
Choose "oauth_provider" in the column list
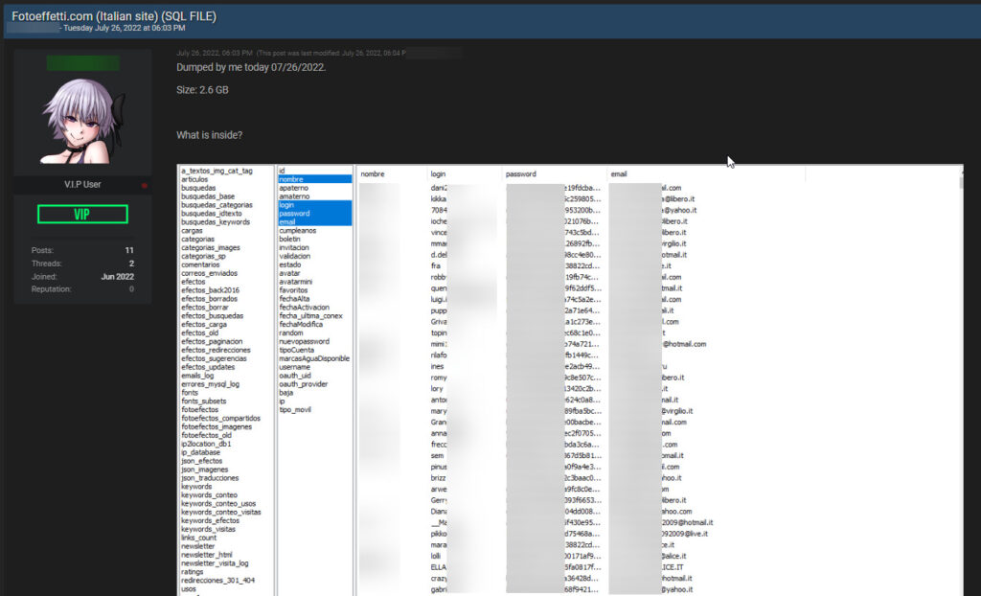coord(306,384)
